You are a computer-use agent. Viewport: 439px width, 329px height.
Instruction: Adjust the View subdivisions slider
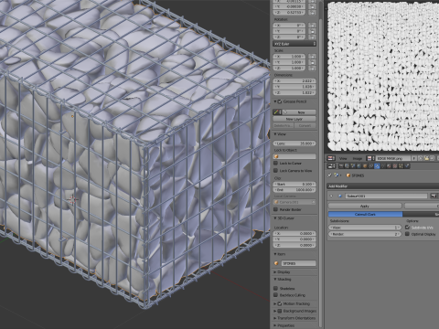click(365, 228)
